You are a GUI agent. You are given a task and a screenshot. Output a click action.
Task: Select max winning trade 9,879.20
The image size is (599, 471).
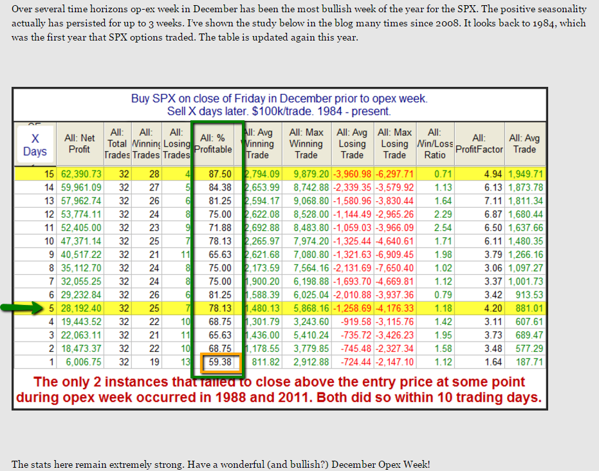pos(311,174)
